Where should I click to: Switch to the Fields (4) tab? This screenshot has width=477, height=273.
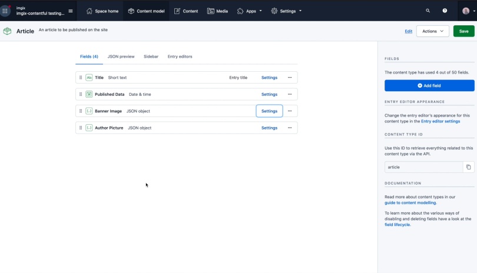click(x=89, y=56)
